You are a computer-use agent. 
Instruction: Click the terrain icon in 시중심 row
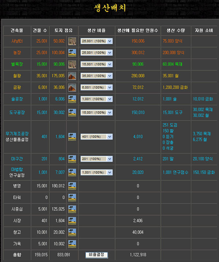tap(72, 209)
